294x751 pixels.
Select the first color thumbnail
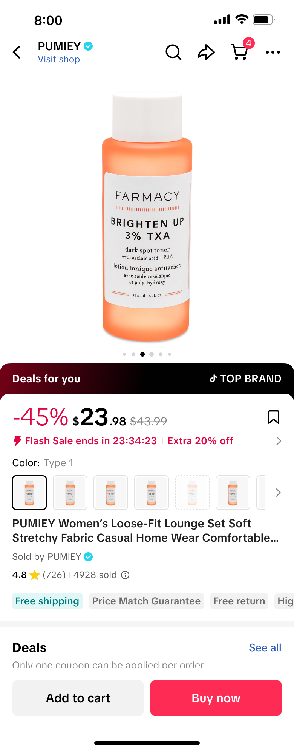click(x=29, y=493)
